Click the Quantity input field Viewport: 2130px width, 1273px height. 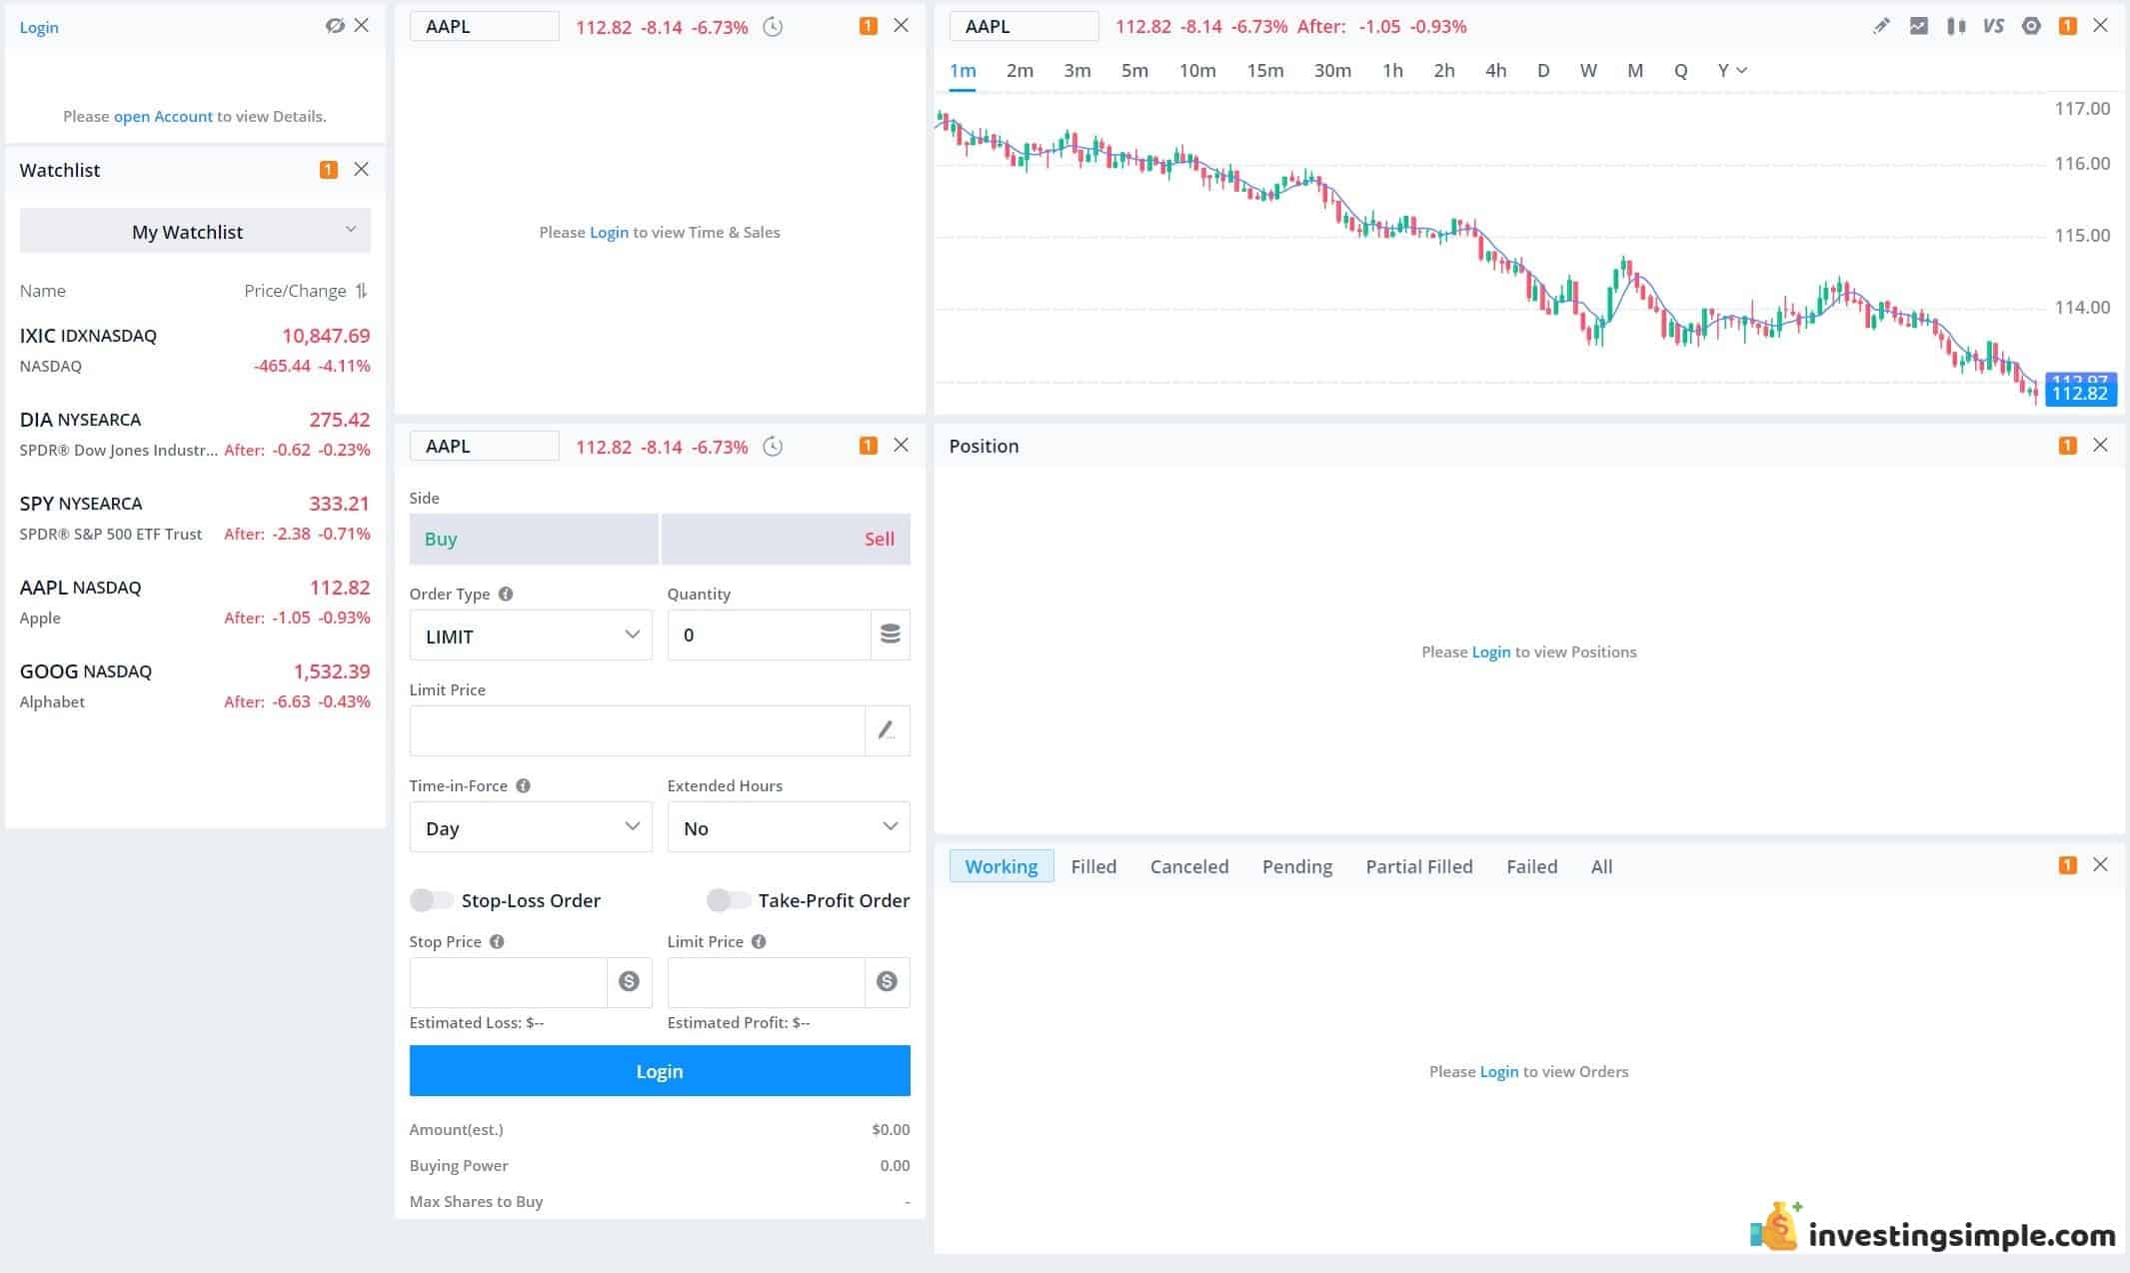[x=769, y=635]
